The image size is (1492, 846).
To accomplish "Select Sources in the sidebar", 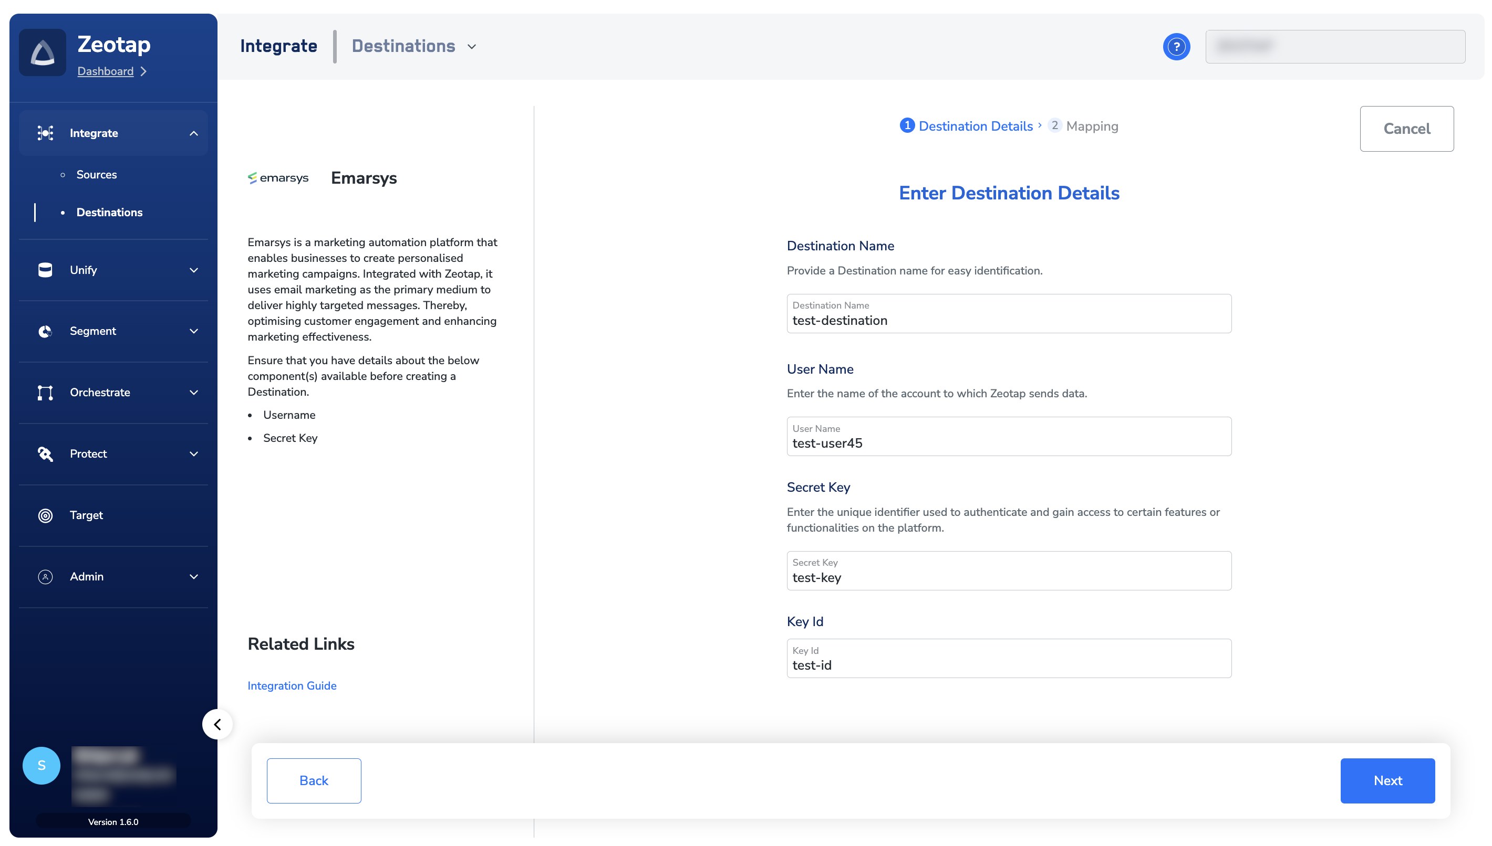I will point(97,174).
